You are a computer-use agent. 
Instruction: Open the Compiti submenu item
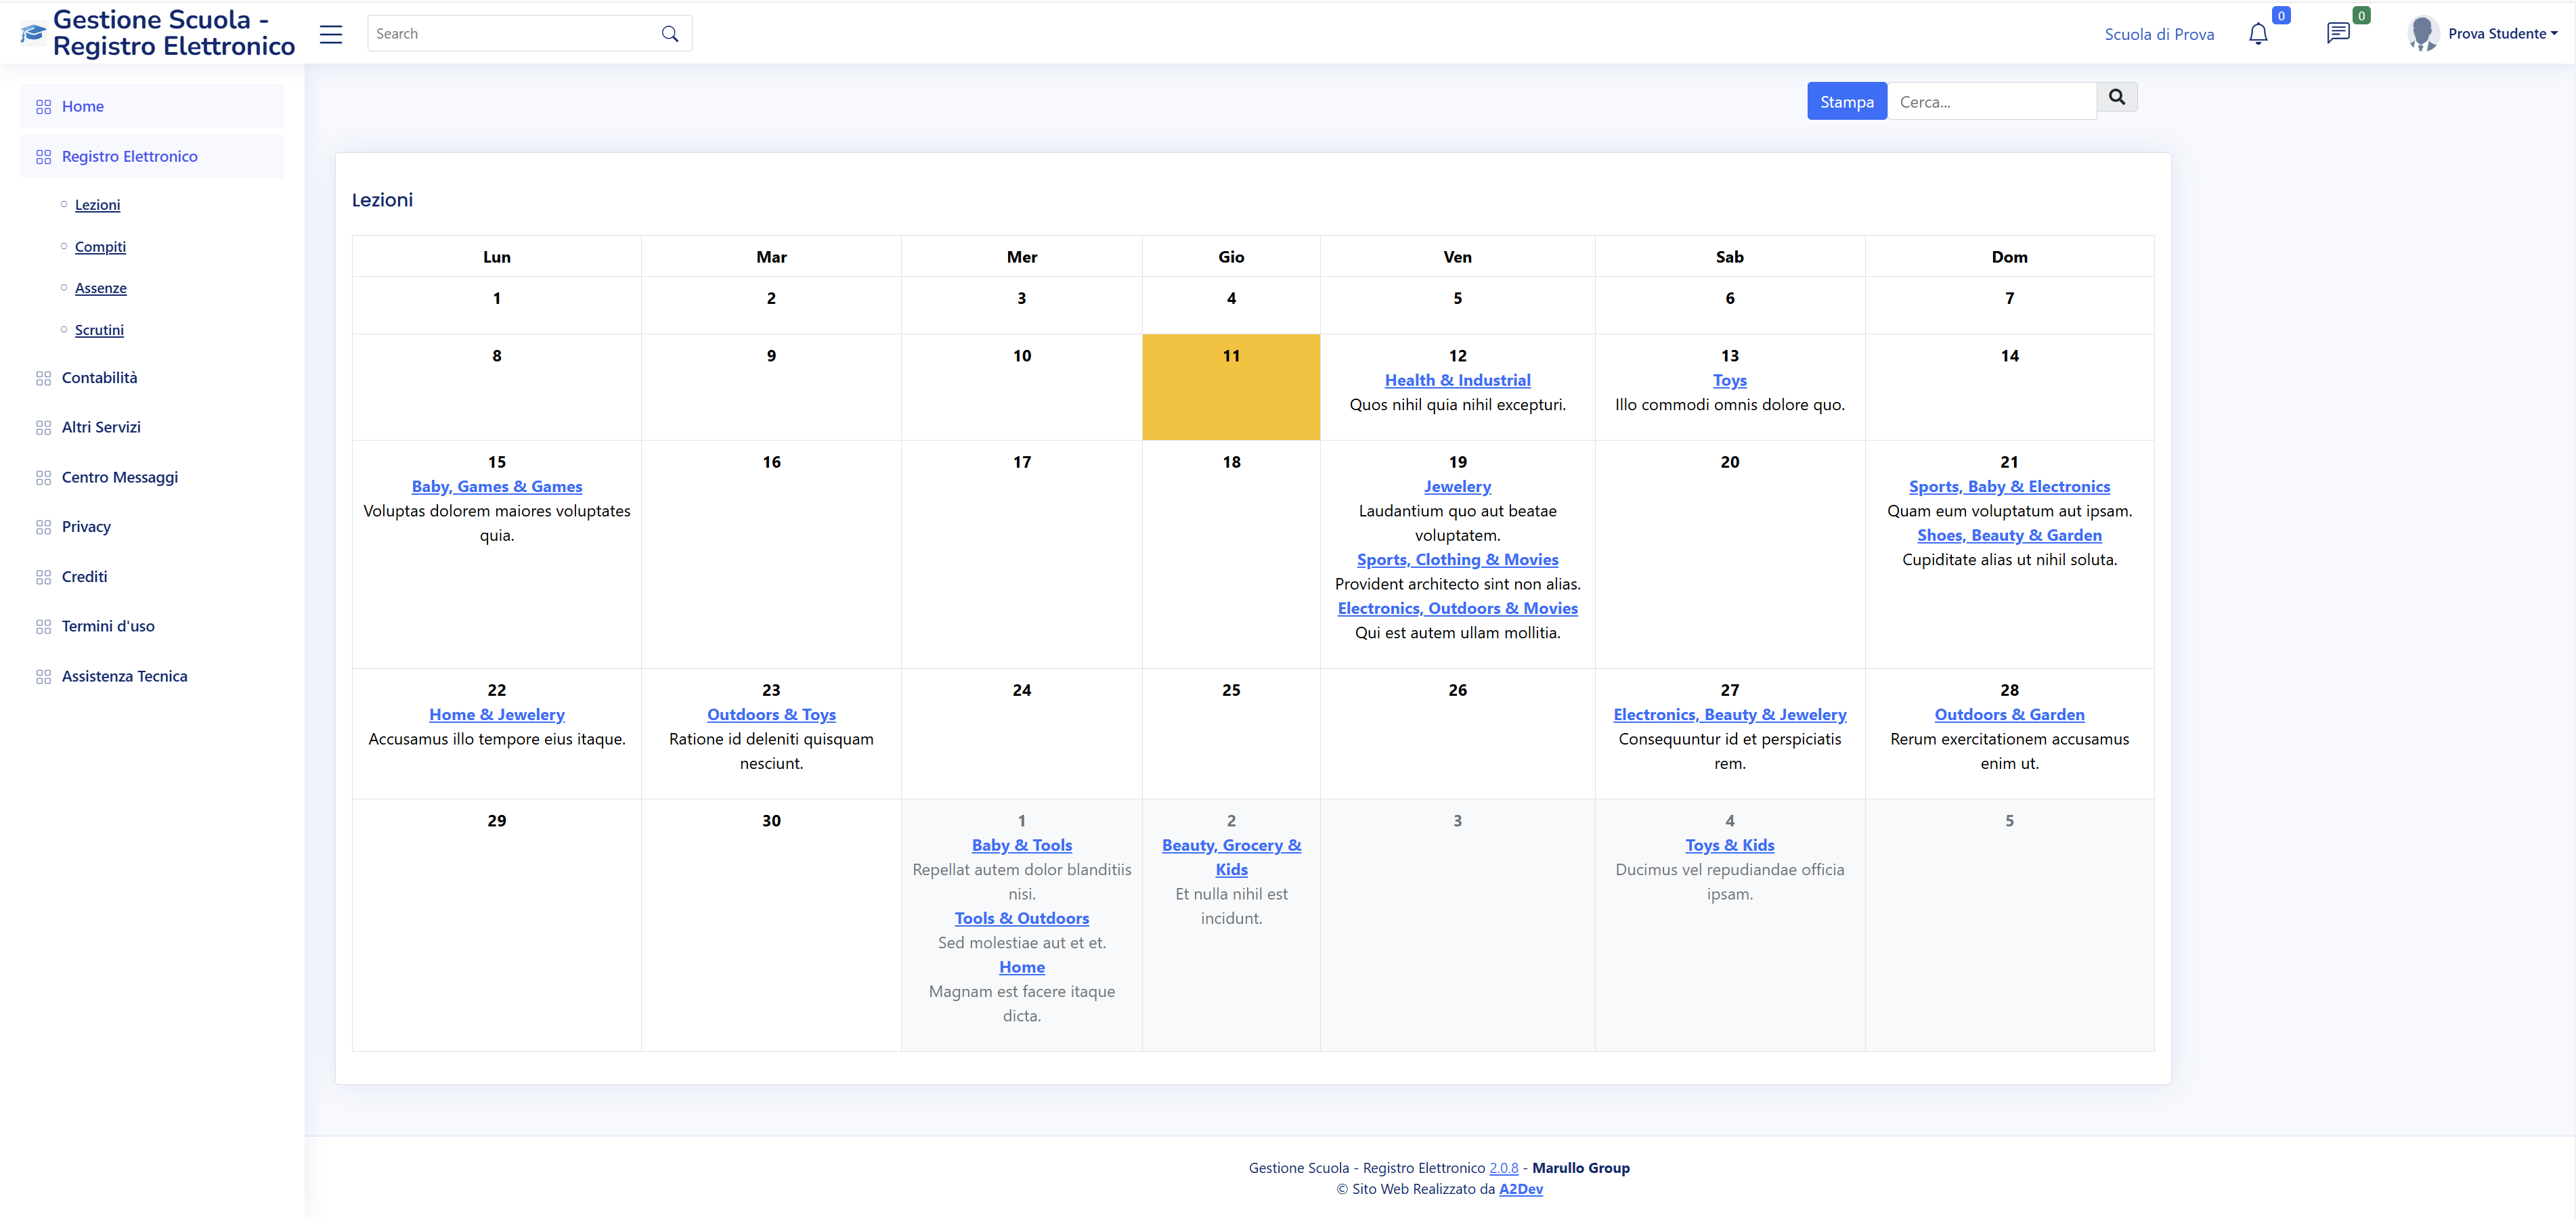(100, 247)
